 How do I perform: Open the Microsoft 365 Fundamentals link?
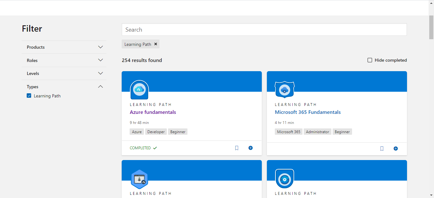coord(308,112)
